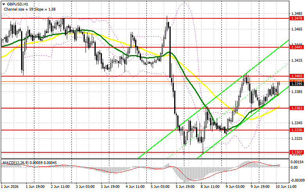
Task: Click the '2 Jun 11:00' time axis label
Action: pyautogui.click(x=60, y=187)
